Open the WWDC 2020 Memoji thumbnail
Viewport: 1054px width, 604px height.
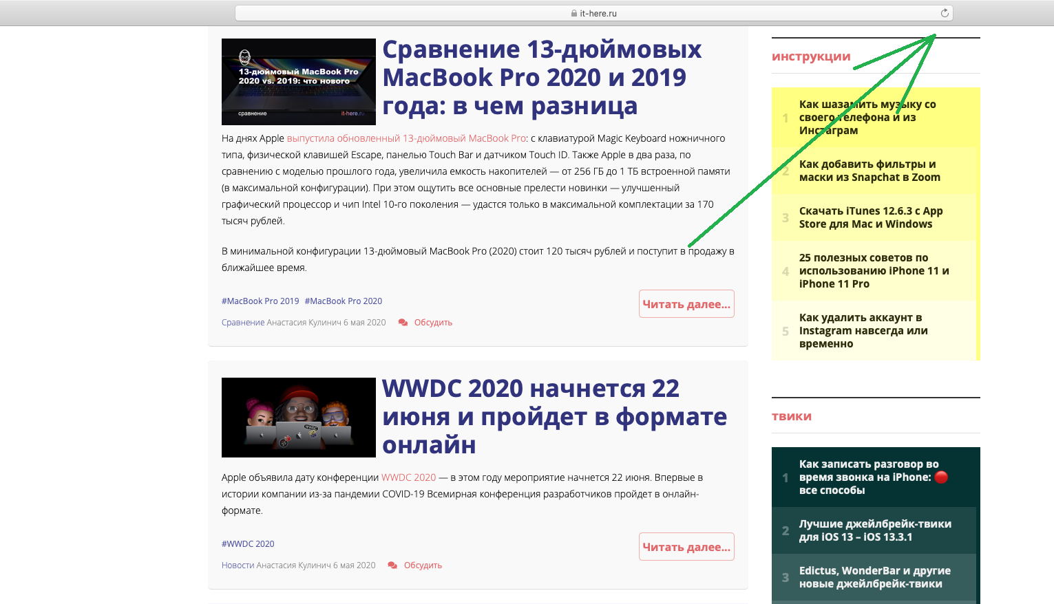pyautogui.click(x=299, y=418)
